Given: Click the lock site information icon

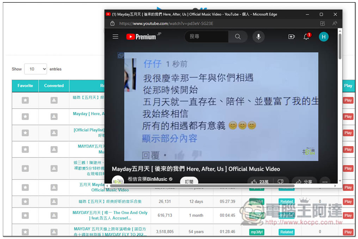Looking at the screenshot, I should pos(112,23).
